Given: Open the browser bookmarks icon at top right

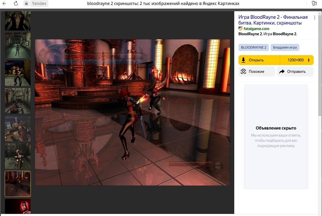Looking at the screenshot, I should coord(314,3).
